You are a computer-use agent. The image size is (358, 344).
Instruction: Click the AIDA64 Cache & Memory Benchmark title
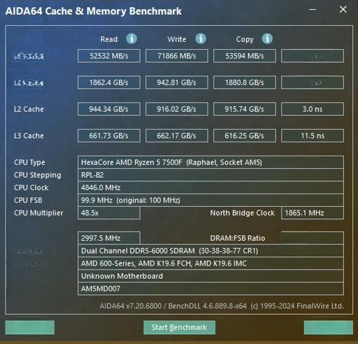click(93, 11)
